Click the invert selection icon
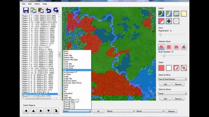The height and width of the screenshot is (117, 209). click(x=176, y=68)
